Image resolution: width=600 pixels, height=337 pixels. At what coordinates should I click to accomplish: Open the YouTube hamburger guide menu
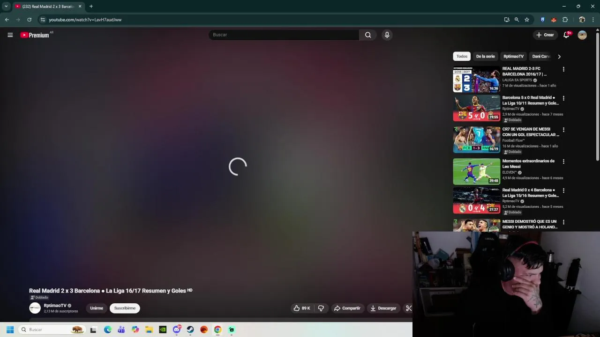click(x=10, y=35)
